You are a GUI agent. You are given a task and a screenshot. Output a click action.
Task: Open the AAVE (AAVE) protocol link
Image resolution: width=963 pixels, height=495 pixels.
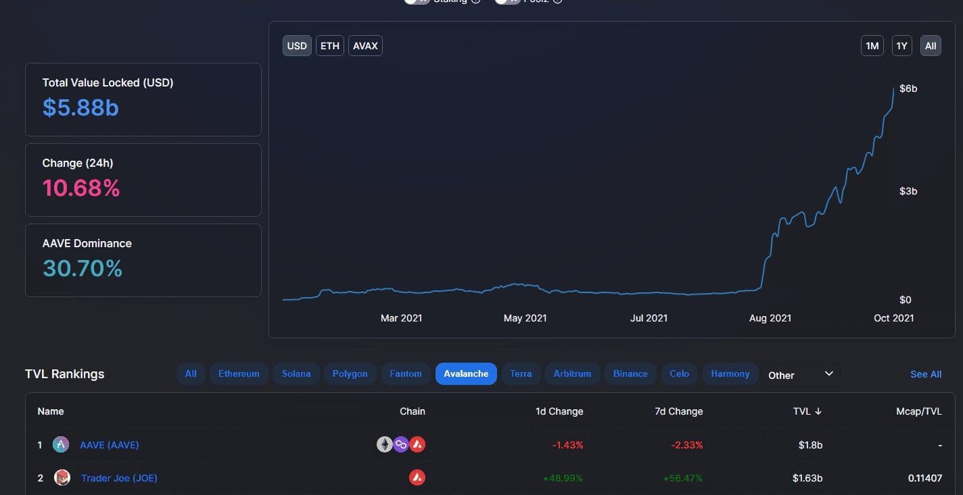110,445
